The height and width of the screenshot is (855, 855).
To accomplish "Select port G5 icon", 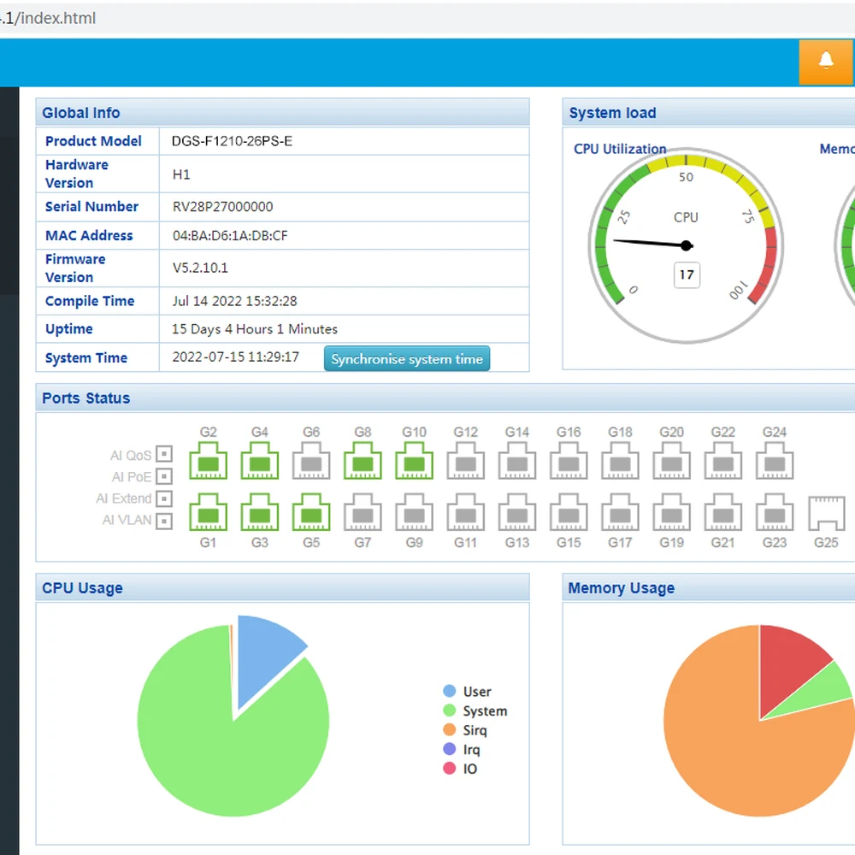I will pos(311,512).
